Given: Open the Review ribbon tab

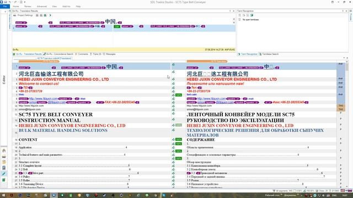Looking at the screenshot, I should point(28,7).
